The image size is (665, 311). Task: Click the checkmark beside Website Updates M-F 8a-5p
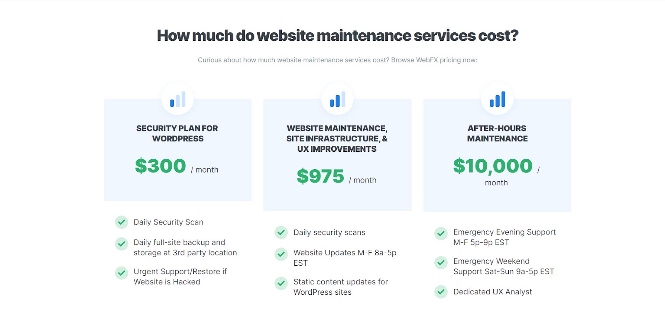[281, 254]
